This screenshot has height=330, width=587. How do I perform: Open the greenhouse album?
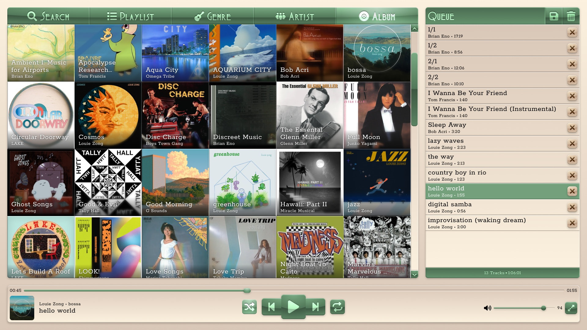point(243,182)
